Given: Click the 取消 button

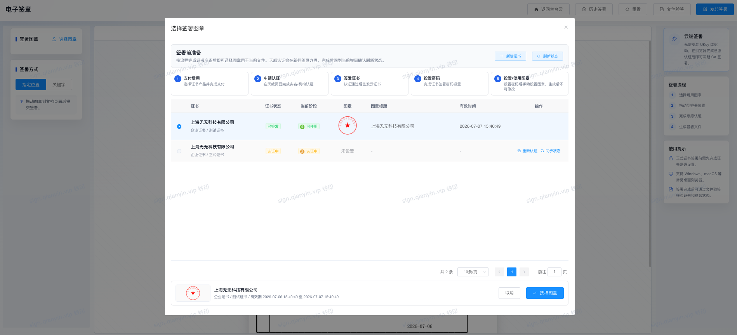Looking at the screenshot, I should 509,293.
